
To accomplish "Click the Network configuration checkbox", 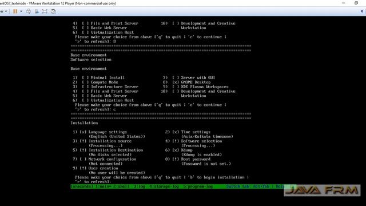I will pos(83,159).
